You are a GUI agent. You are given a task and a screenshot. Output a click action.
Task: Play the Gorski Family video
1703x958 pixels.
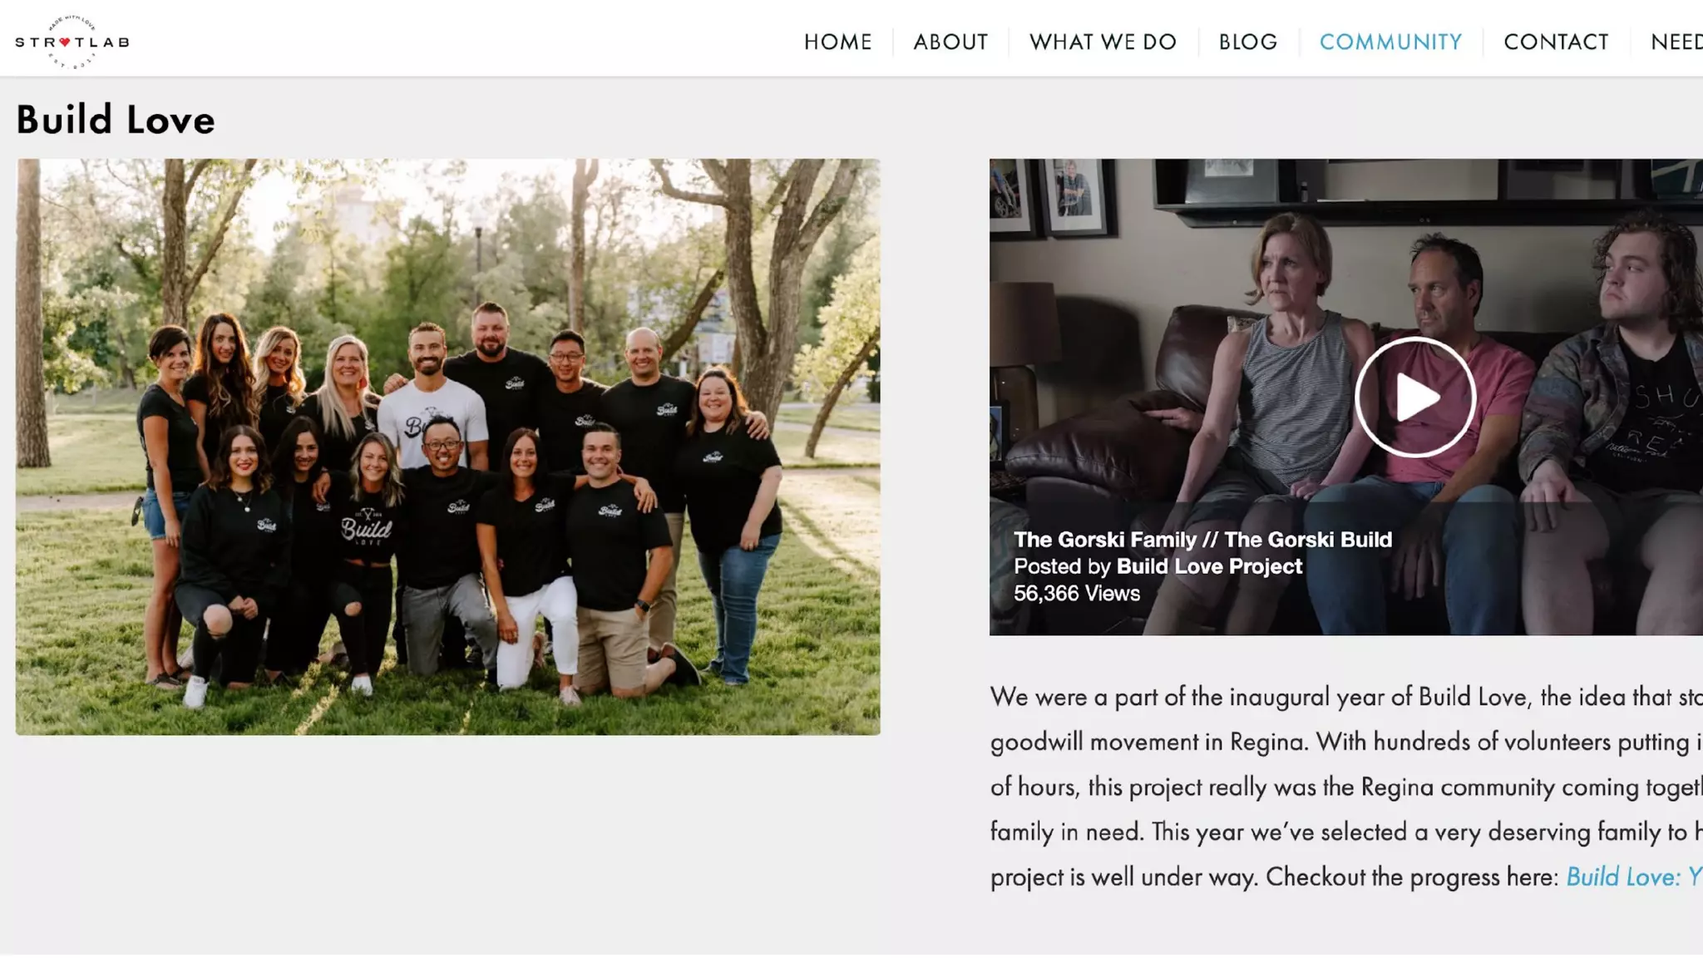coord(1414,398)
